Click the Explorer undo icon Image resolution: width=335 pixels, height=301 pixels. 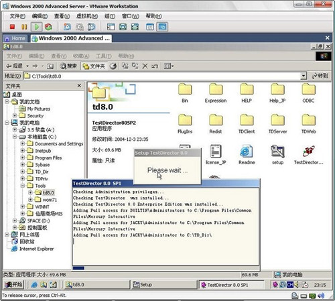pyautogui.click(x=155, y=66)
